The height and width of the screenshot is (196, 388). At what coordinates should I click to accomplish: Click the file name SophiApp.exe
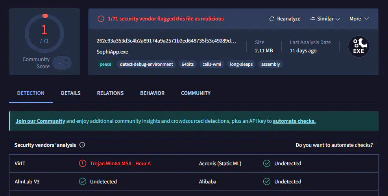tap(112, 52)
